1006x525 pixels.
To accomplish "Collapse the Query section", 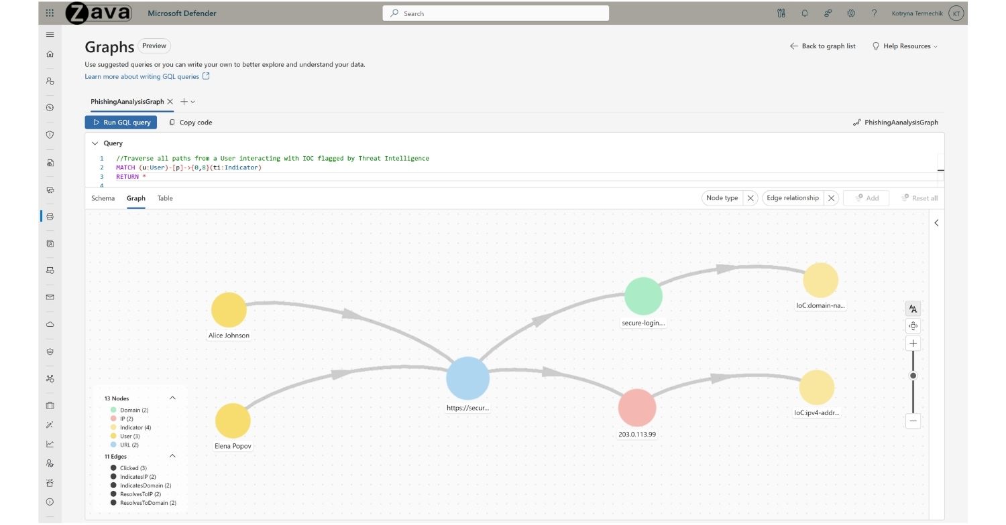I will (95, 143).
